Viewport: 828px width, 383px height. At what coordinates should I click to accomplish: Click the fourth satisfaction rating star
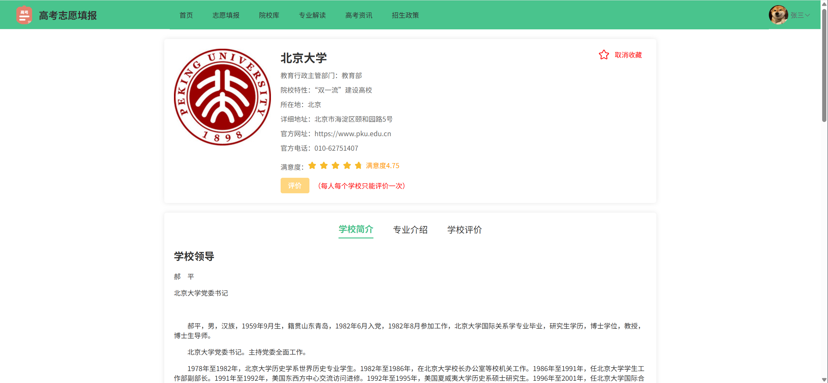[347, 166]
